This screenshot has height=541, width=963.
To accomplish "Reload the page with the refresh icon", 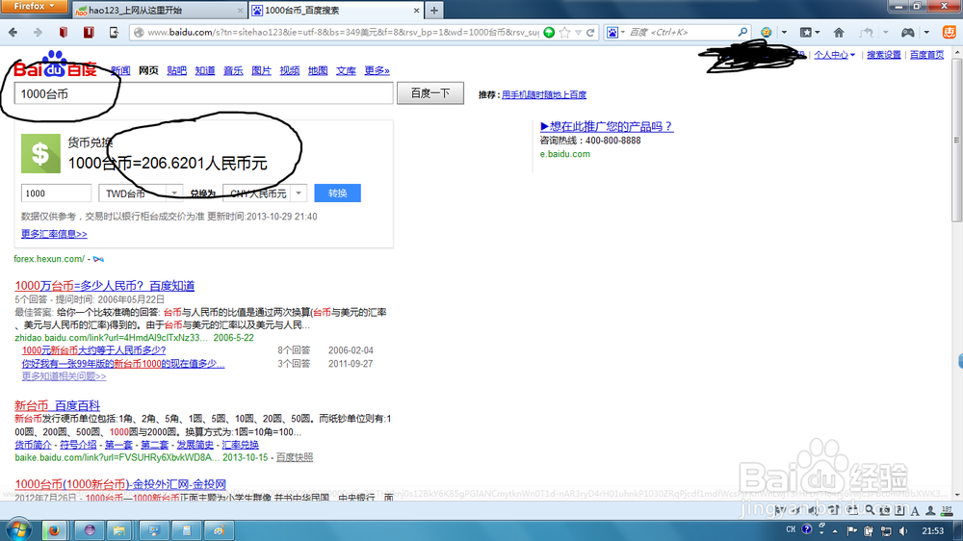I will pyautogui.click(x=591, y=33).
